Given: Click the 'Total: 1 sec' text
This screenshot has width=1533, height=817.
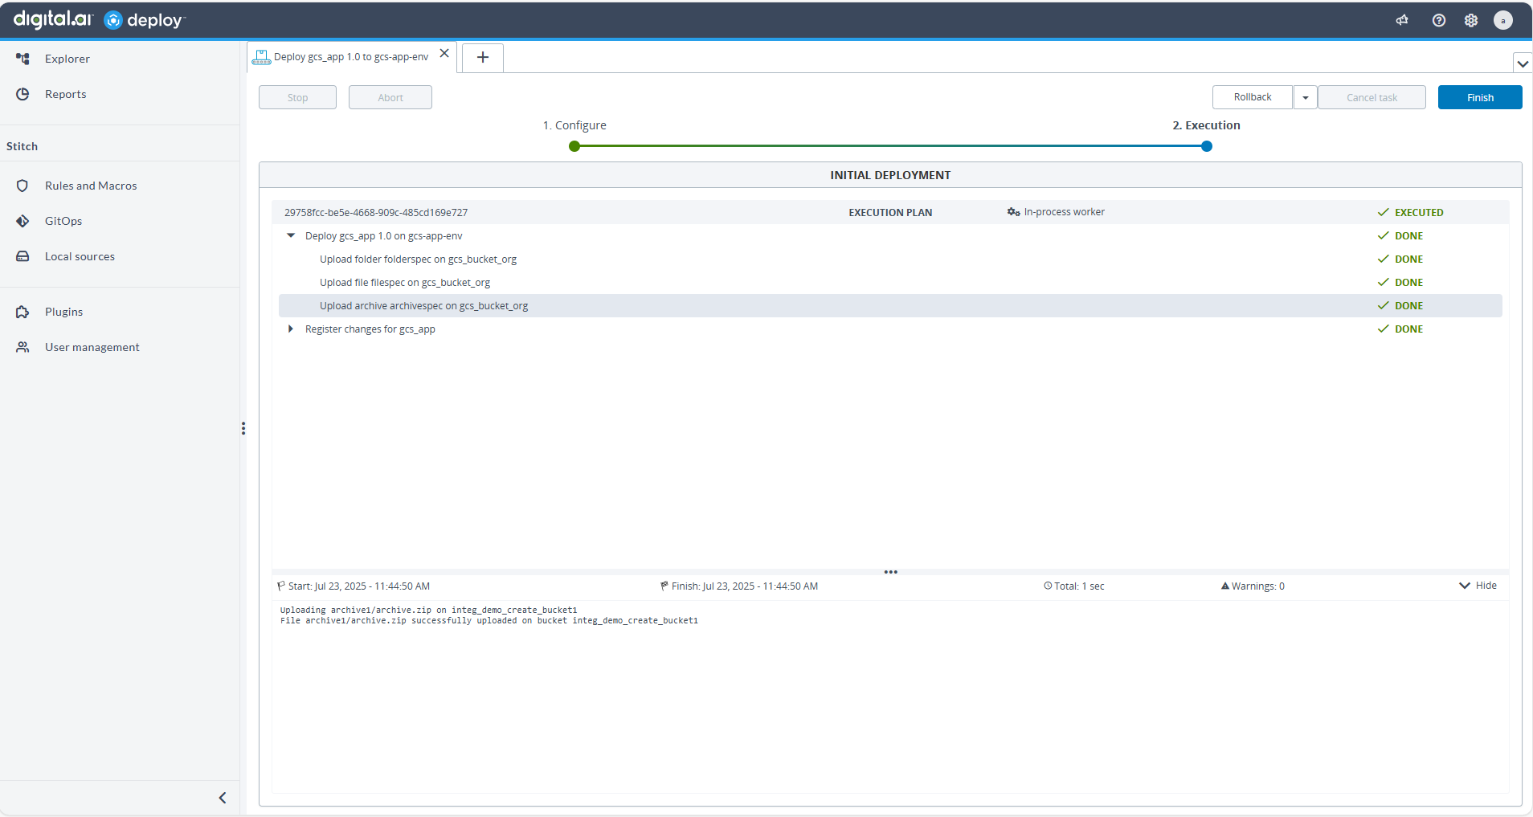Looking at the screenshot, I should click(x=1079, y=586).
